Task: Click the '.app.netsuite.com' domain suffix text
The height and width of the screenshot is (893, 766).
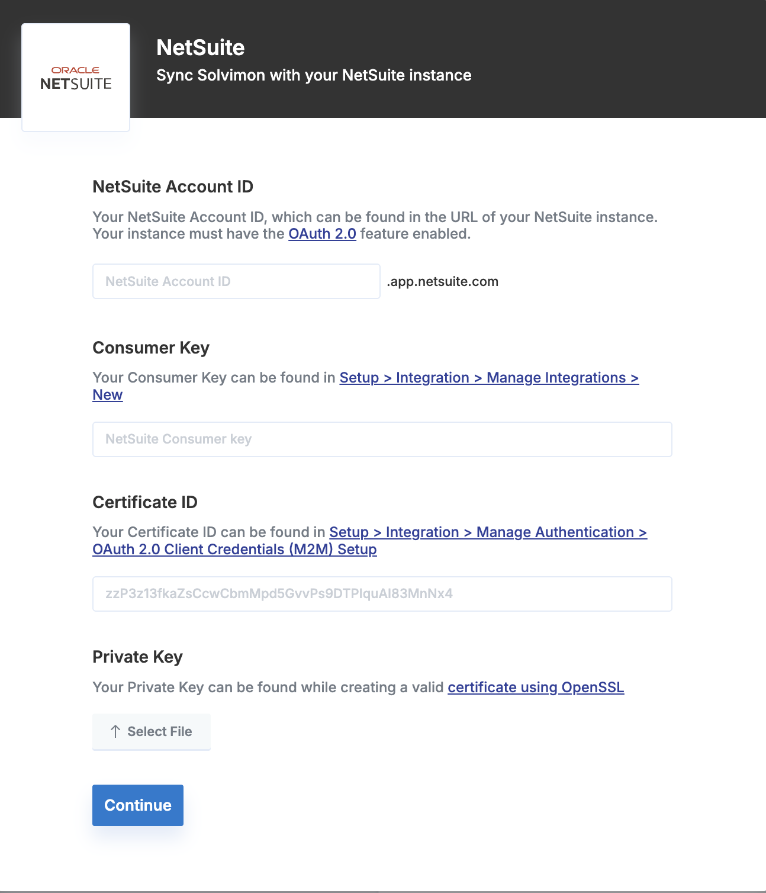Action: pyautogui.click(x=443, y=281)
